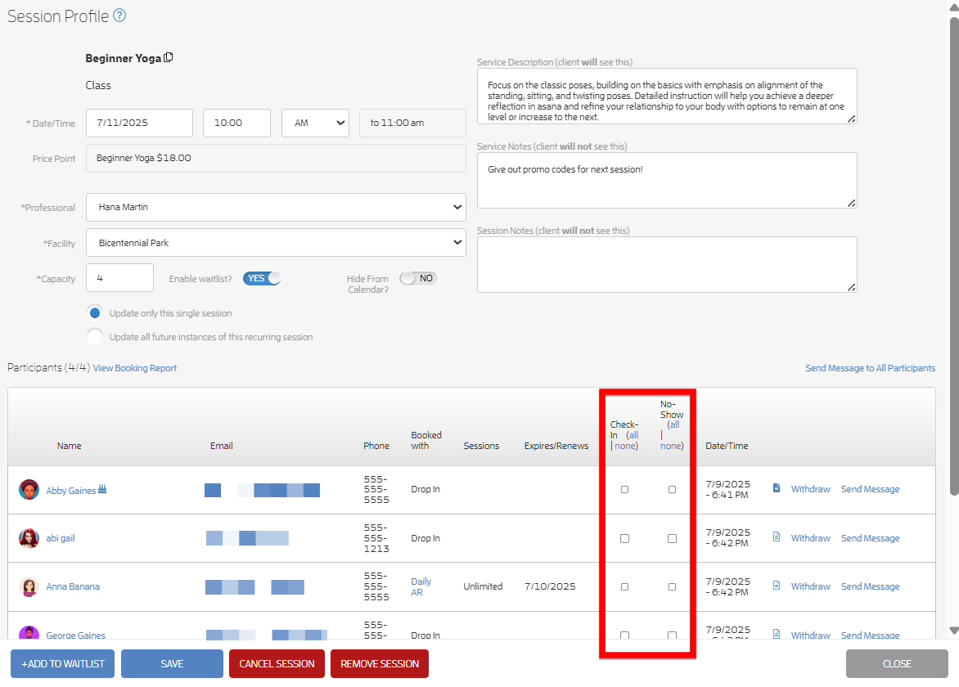The width and height of the screenshot is (959, 687).
Task: Click the CANCEL SESSION button
Action: [277, 664]
